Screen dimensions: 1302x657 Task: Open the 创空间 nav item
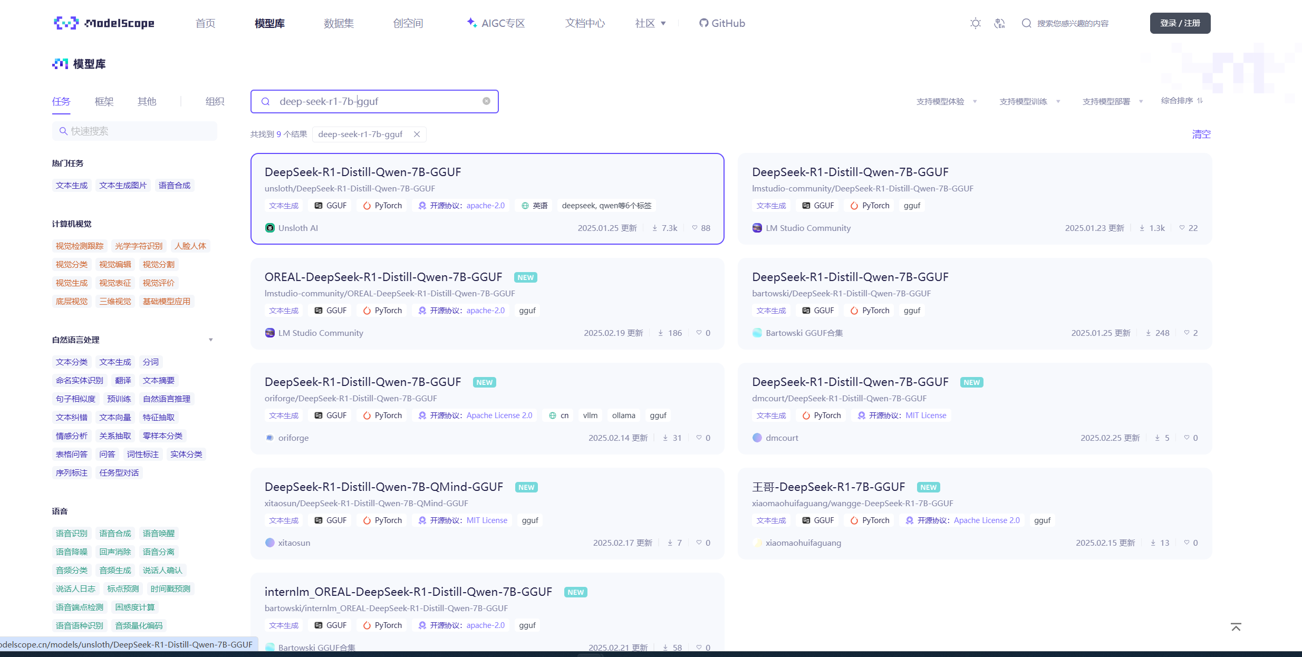[408, 23]
